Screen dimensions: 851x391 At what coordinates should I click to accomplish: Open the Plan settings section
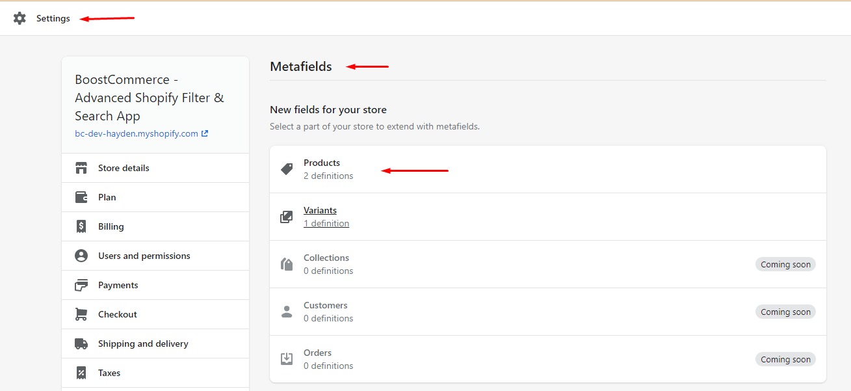[108, 196]
